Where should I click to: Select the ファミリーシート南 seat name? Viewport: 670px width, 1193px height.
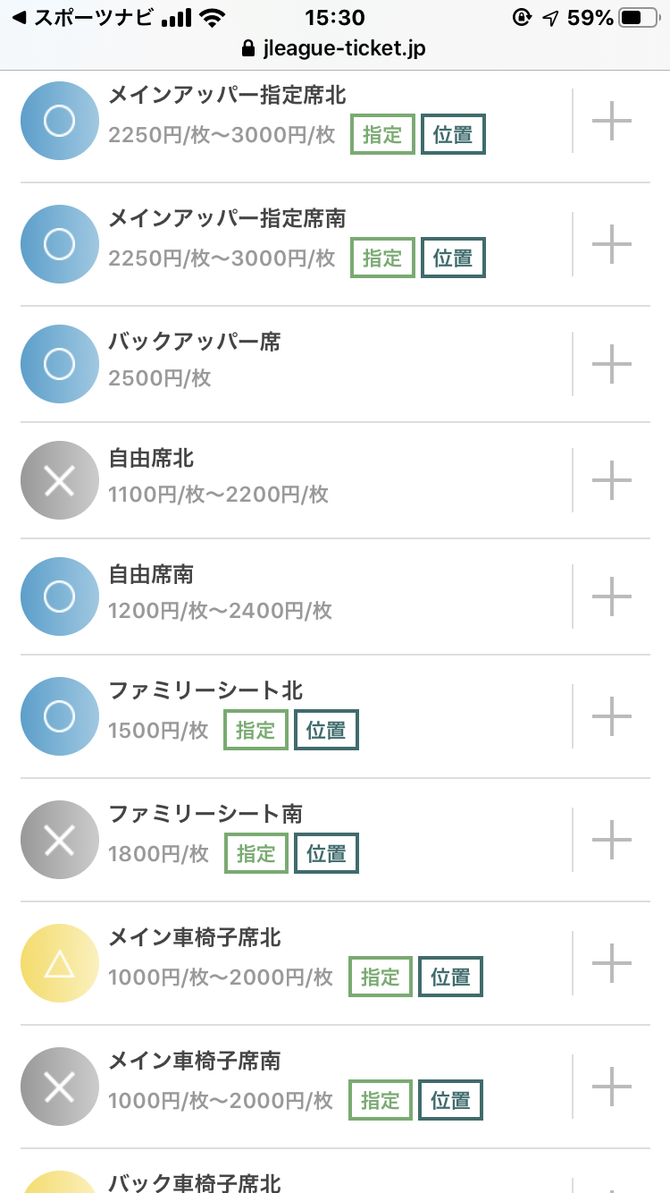tap(205, 814)
